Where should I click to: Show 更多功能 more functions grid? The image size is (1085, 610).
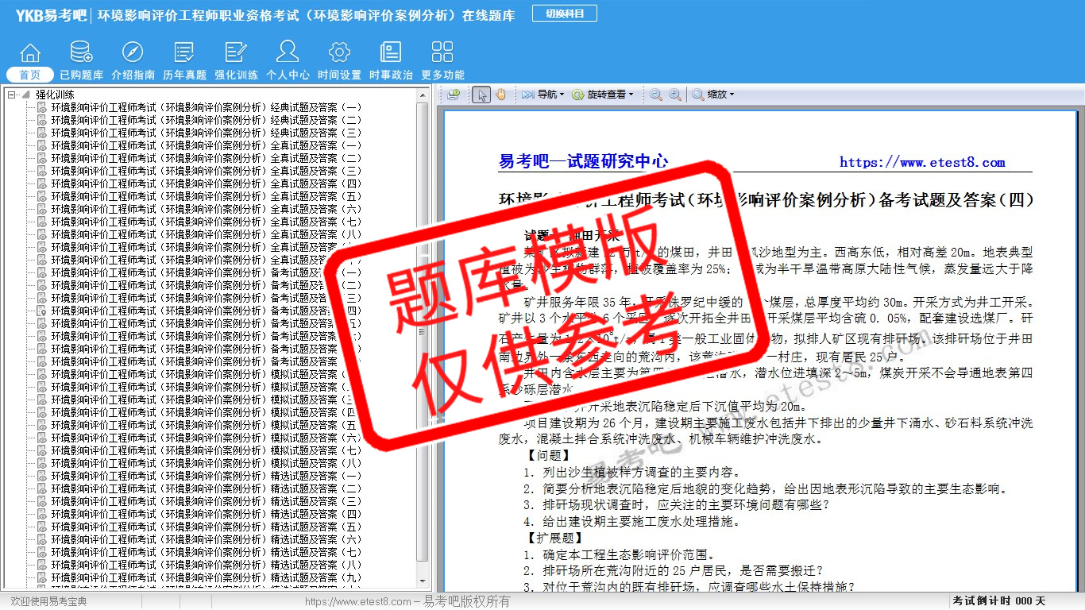(442, 60)
